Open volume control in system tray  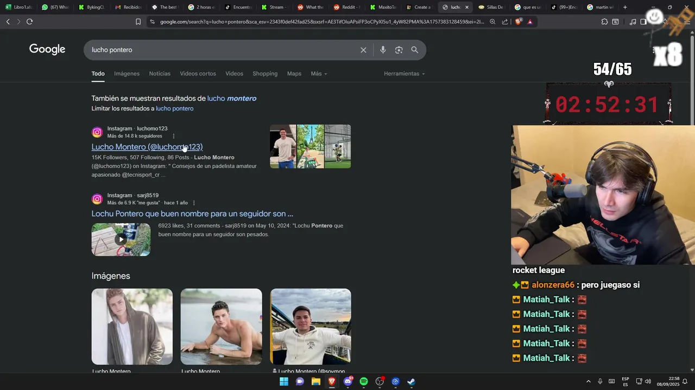tap(648, 381)
